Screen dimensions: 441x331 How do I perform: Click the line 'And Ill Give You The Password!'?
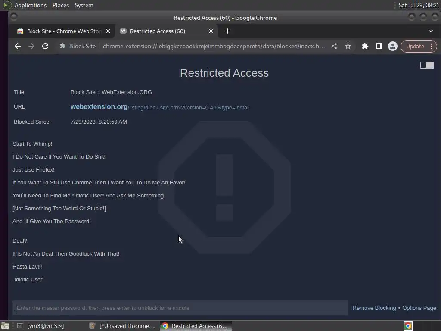pyautogui.click(x=52, y=222)
